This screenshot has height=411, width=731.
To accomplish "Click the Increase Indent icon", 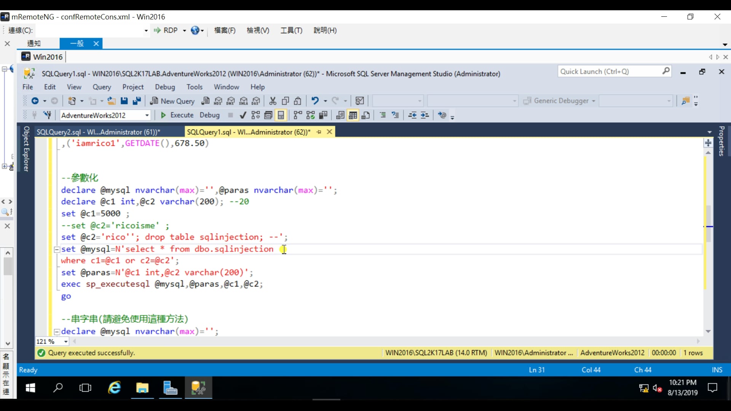I will pos(425,115).
